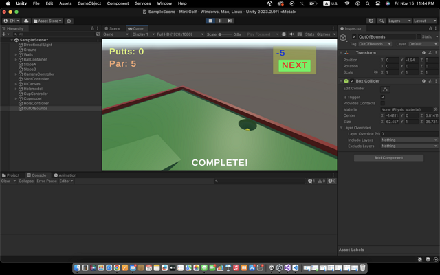Open Unity search magnifier
Viewport: 440px width, 275px height.
(382, 21)
